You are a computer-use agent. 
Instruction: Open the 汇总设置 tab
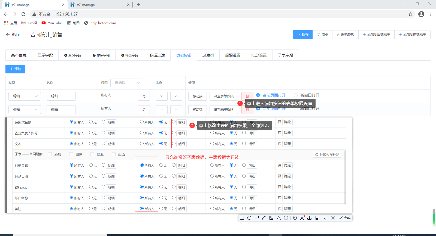(x=259, y=55)
